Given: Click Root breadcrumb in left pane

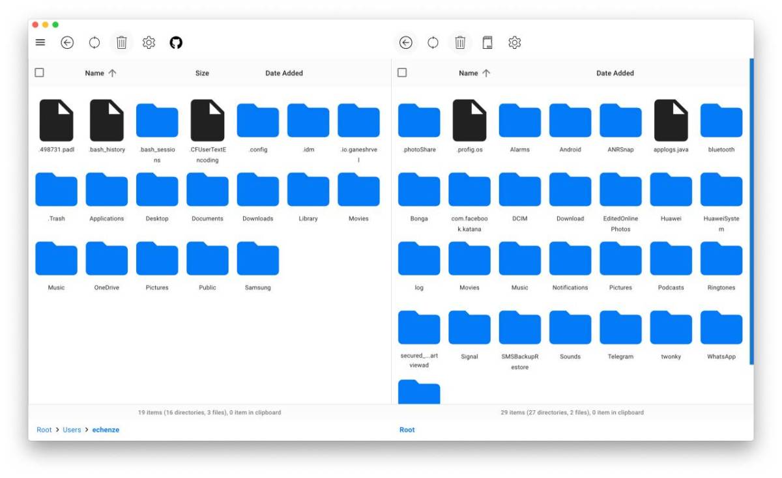Looking at the screenshot, I should pyautogui.click(x=44, y=430).
